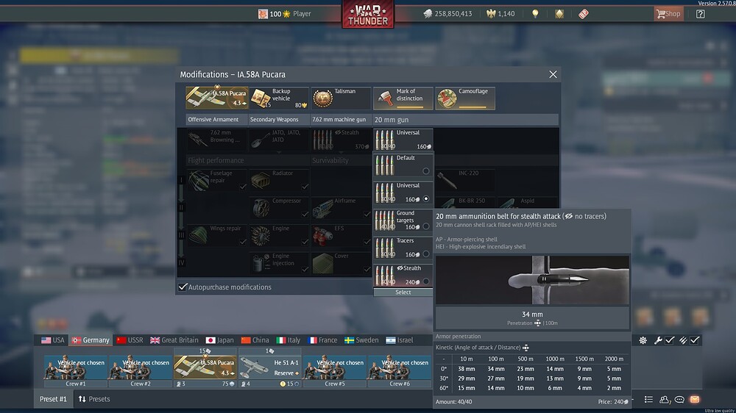Switch to the USA nation tab
The height and width of the screenshot is (413, 736).
click(52, 340)
